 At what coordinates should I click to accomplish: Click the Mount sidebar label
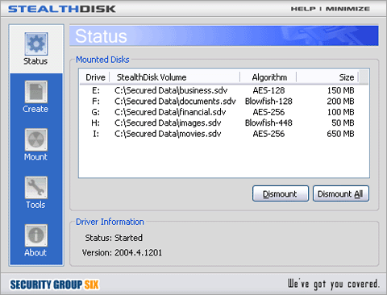click(35, 157)
